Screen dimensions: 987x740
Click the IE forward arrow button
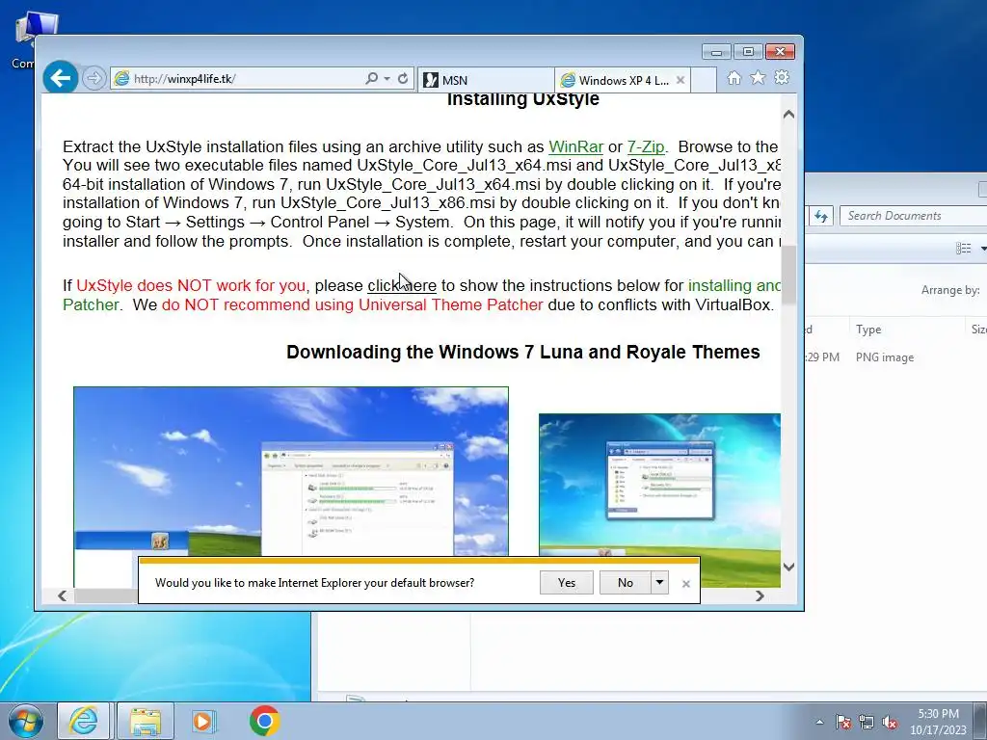pos(93,78)
